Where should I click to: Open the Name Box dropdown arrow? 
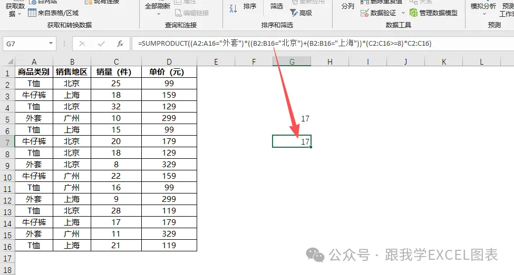pyautogui.click(x=51, y=43)
